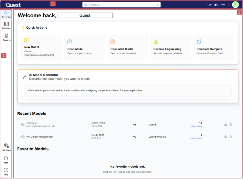The image size is (243, 179).
Task: Open the user profile avatar
Action: point(236,5)
